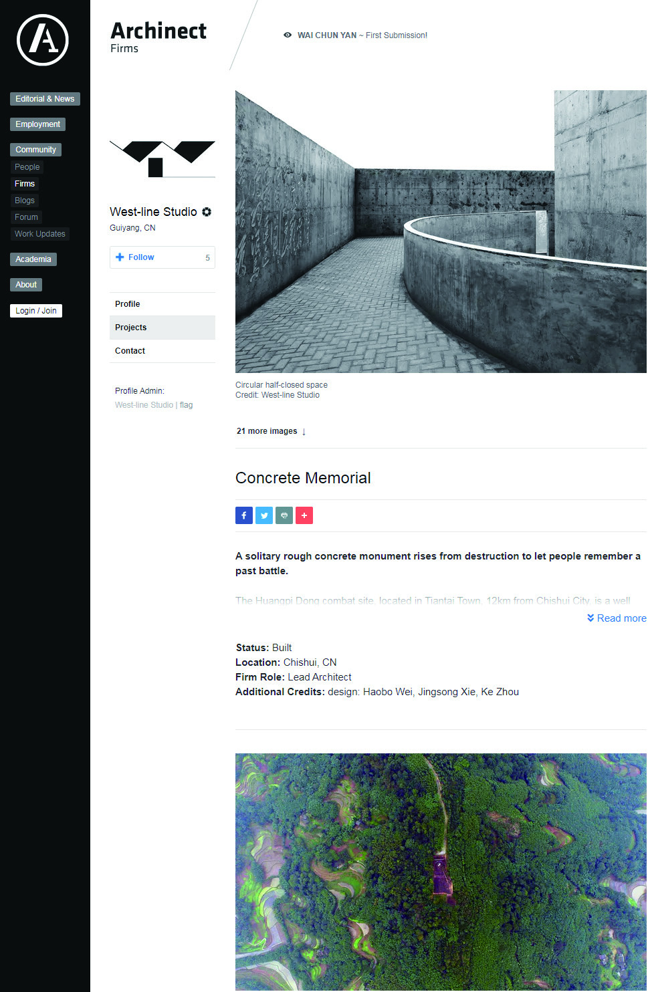The width and height of the screenshot is (648, 992).
Task: Click the West-line Studio logo
Action: point(163,159)
